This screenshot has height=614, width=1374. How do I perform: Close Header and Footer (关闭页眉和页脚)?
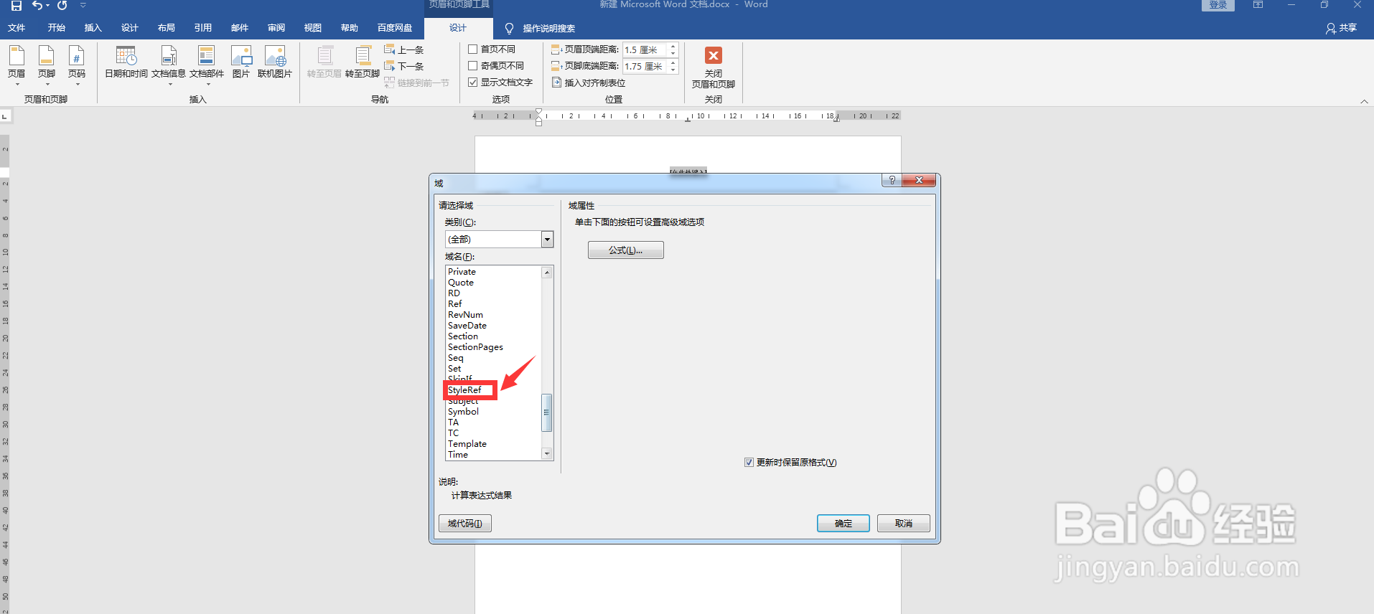click(x=714, y=67)
